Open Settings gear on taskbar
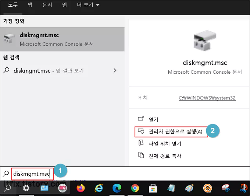The width and height of the screenshot is (250, 196). click(x=26, y=188)
